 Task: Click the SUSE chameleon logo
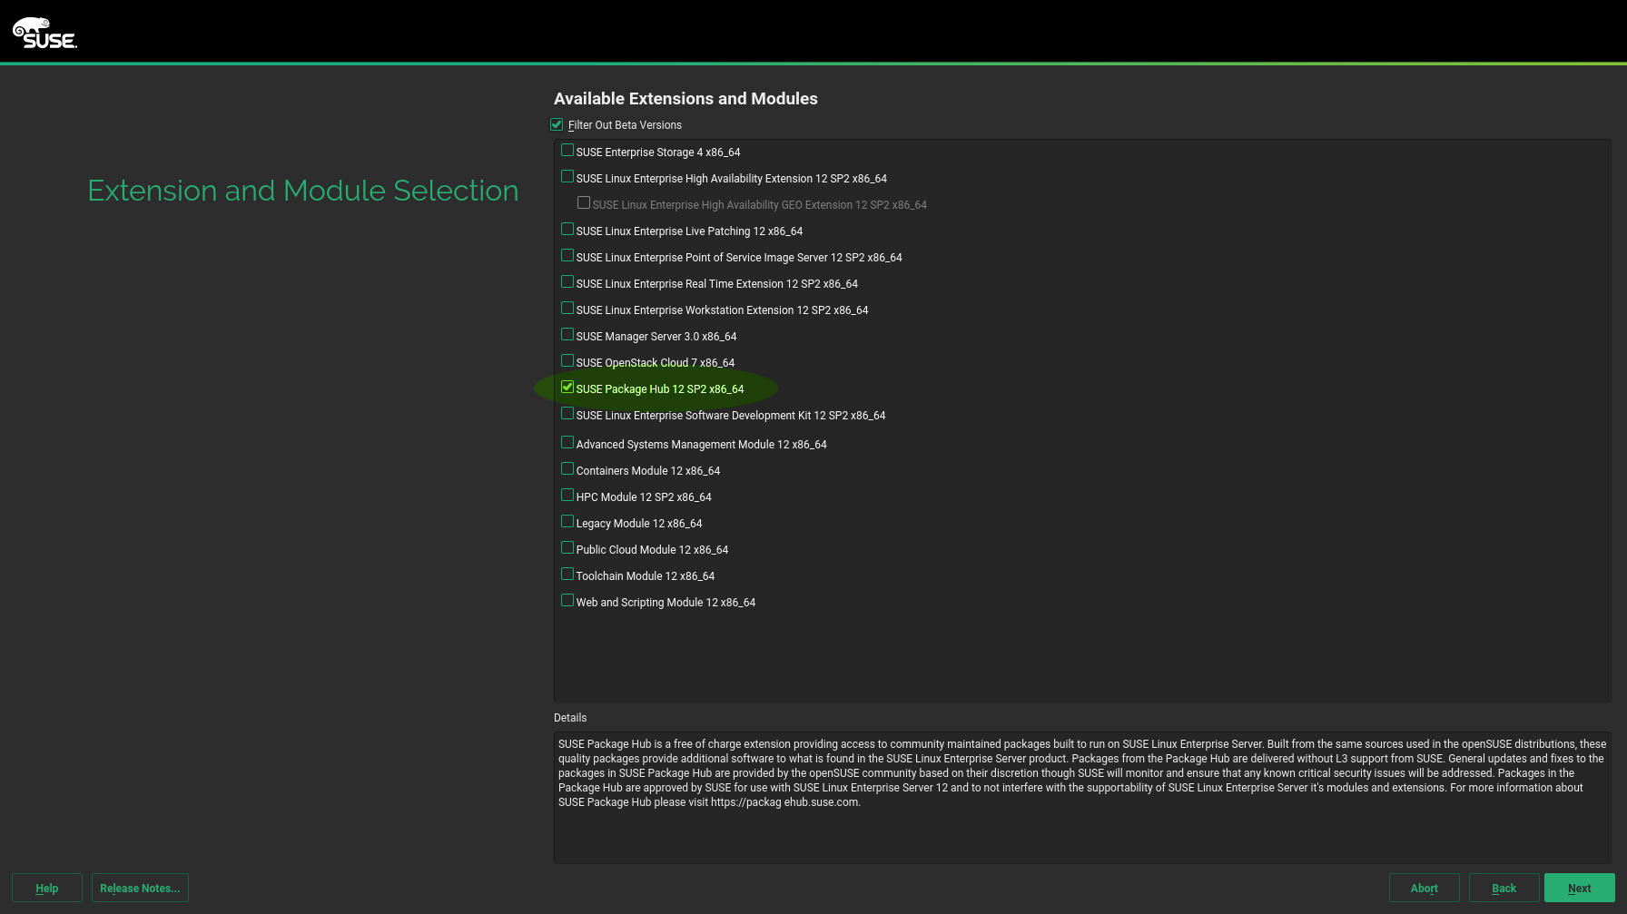tap(44, 34)
